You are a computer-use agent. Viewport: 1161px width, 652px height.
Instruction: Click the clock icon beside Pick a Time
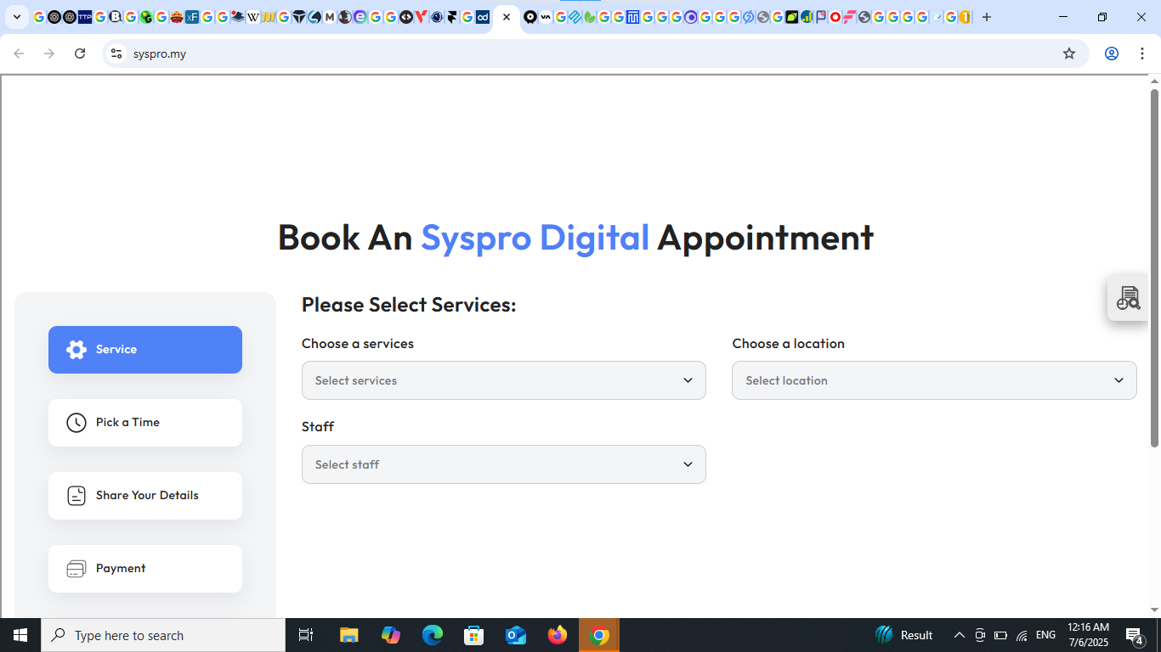(76, 423)
